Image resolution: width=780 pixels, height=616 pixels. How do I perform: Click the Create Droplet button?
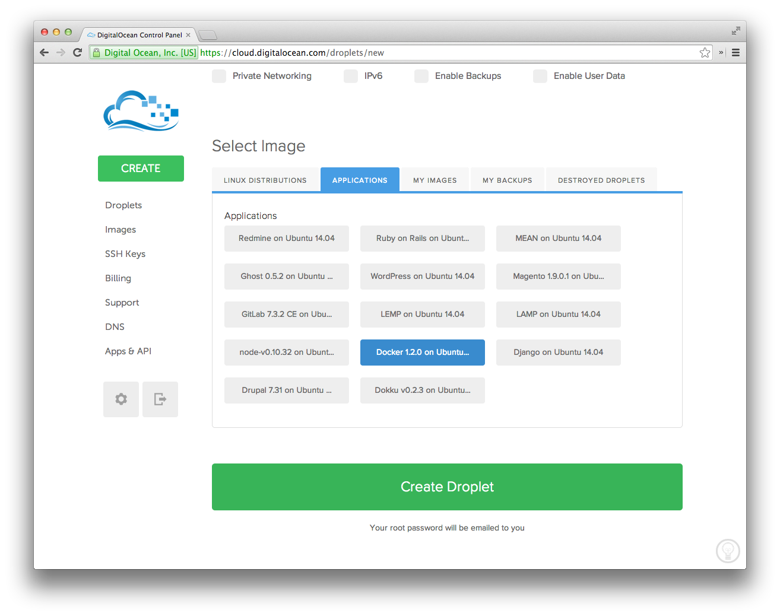tap(447, 487)
